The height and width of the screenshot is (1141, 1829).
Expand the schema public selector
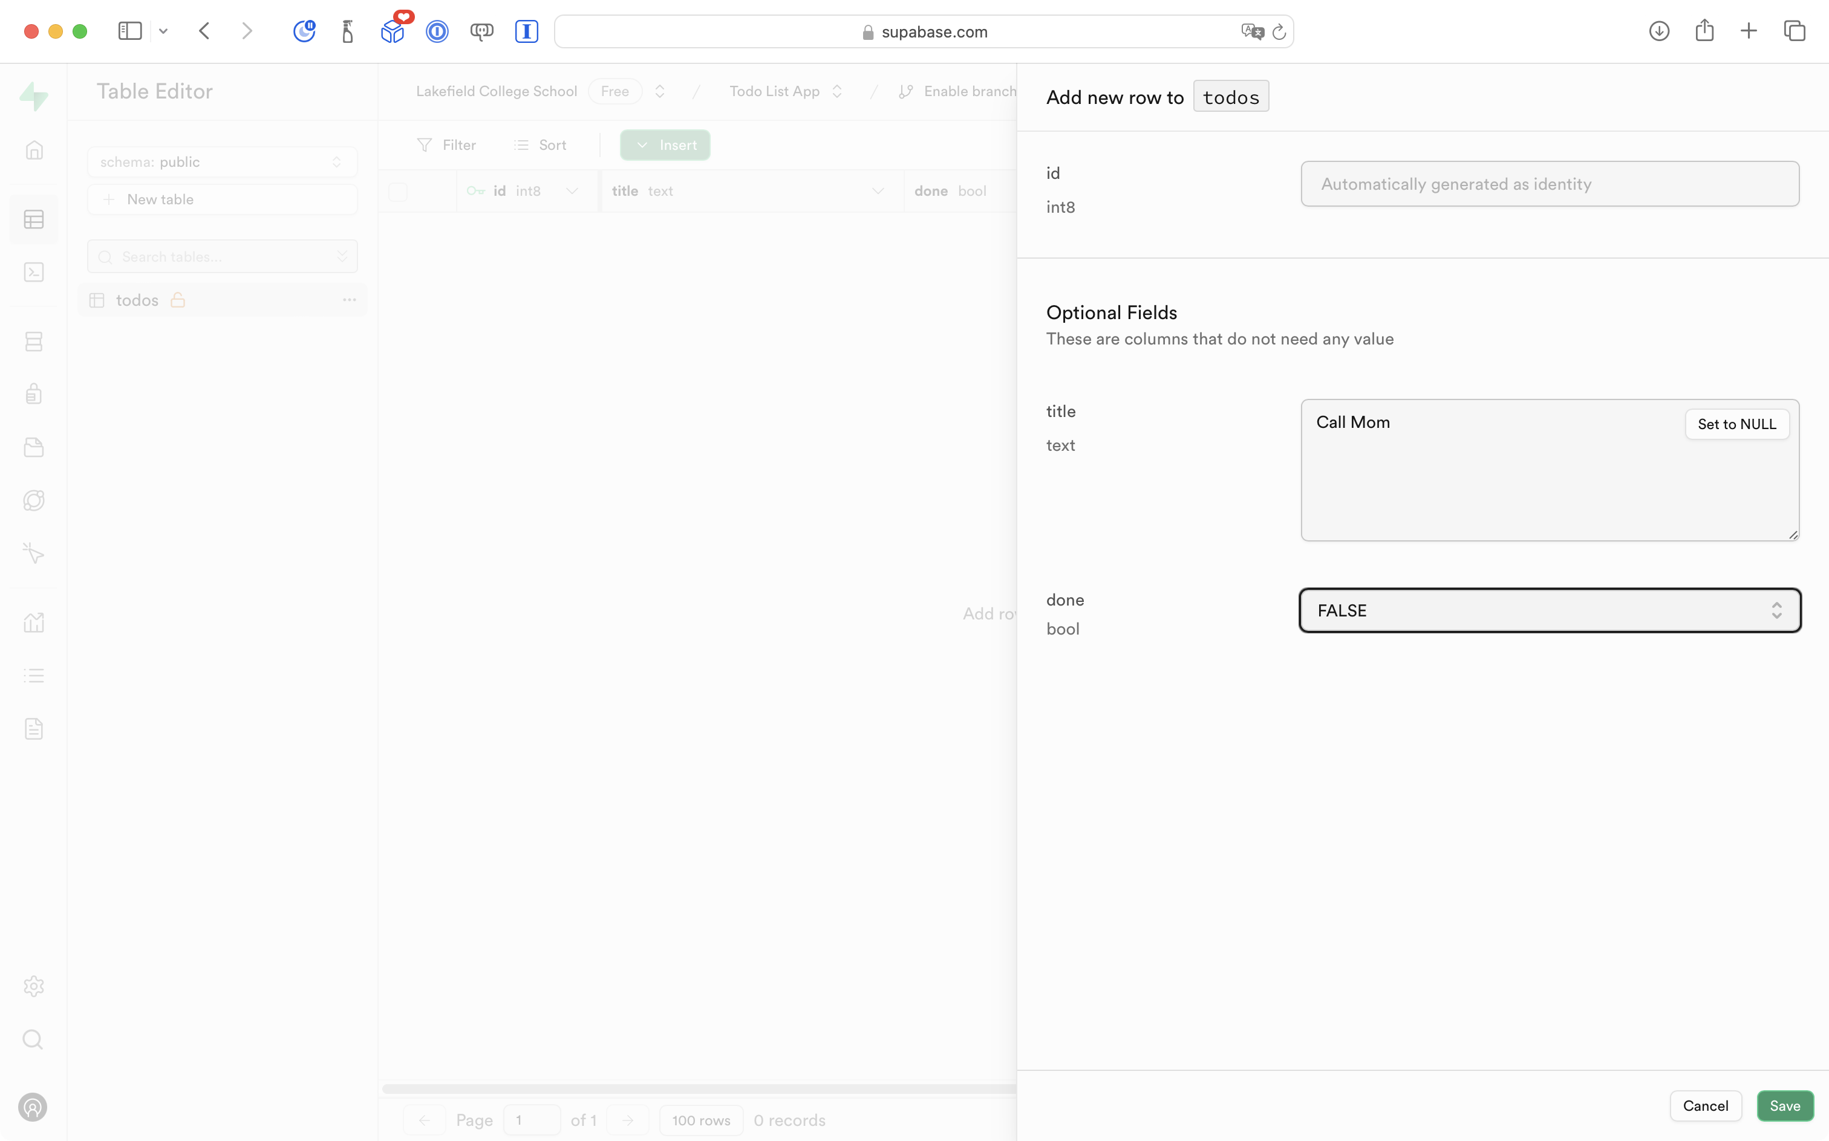(222, 162)
